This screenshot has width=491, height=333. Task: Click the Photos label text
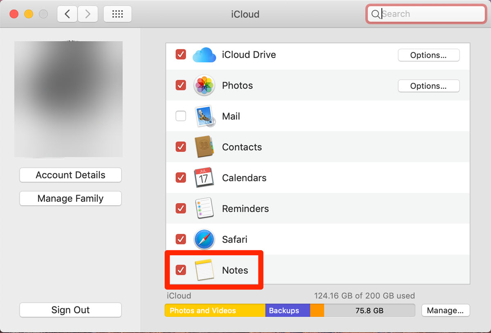237,85
